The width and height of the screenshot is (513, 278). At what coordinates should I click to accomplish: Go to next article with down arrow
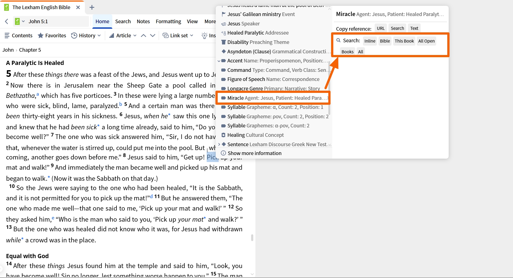[153, 35]
